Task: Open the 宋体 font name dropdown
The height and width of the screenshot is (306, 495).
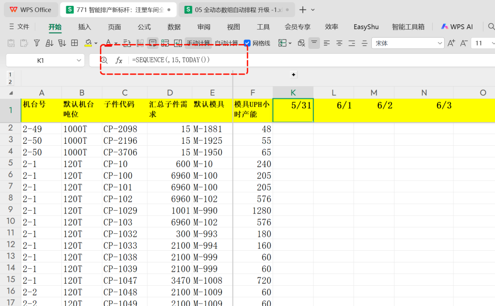Action: coord(440,43)
